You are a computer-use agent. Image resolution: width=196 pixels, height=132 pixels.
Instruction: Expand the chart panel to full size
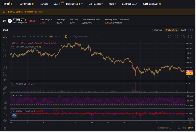(191, 30)
